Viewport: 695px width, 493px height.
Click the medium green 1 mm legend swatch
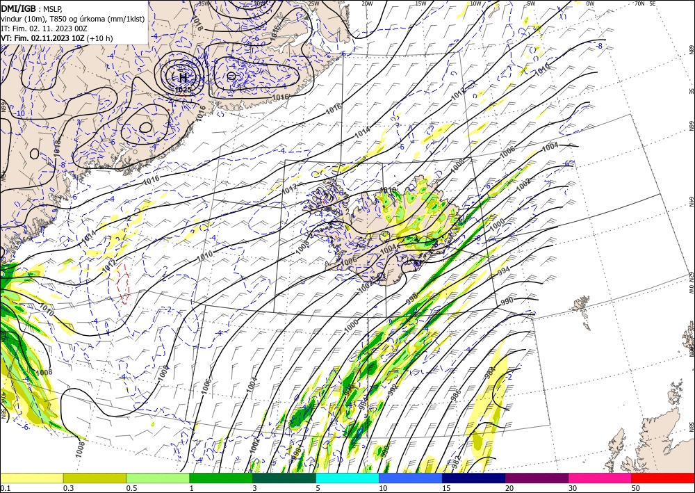click(x=221, y=478)
